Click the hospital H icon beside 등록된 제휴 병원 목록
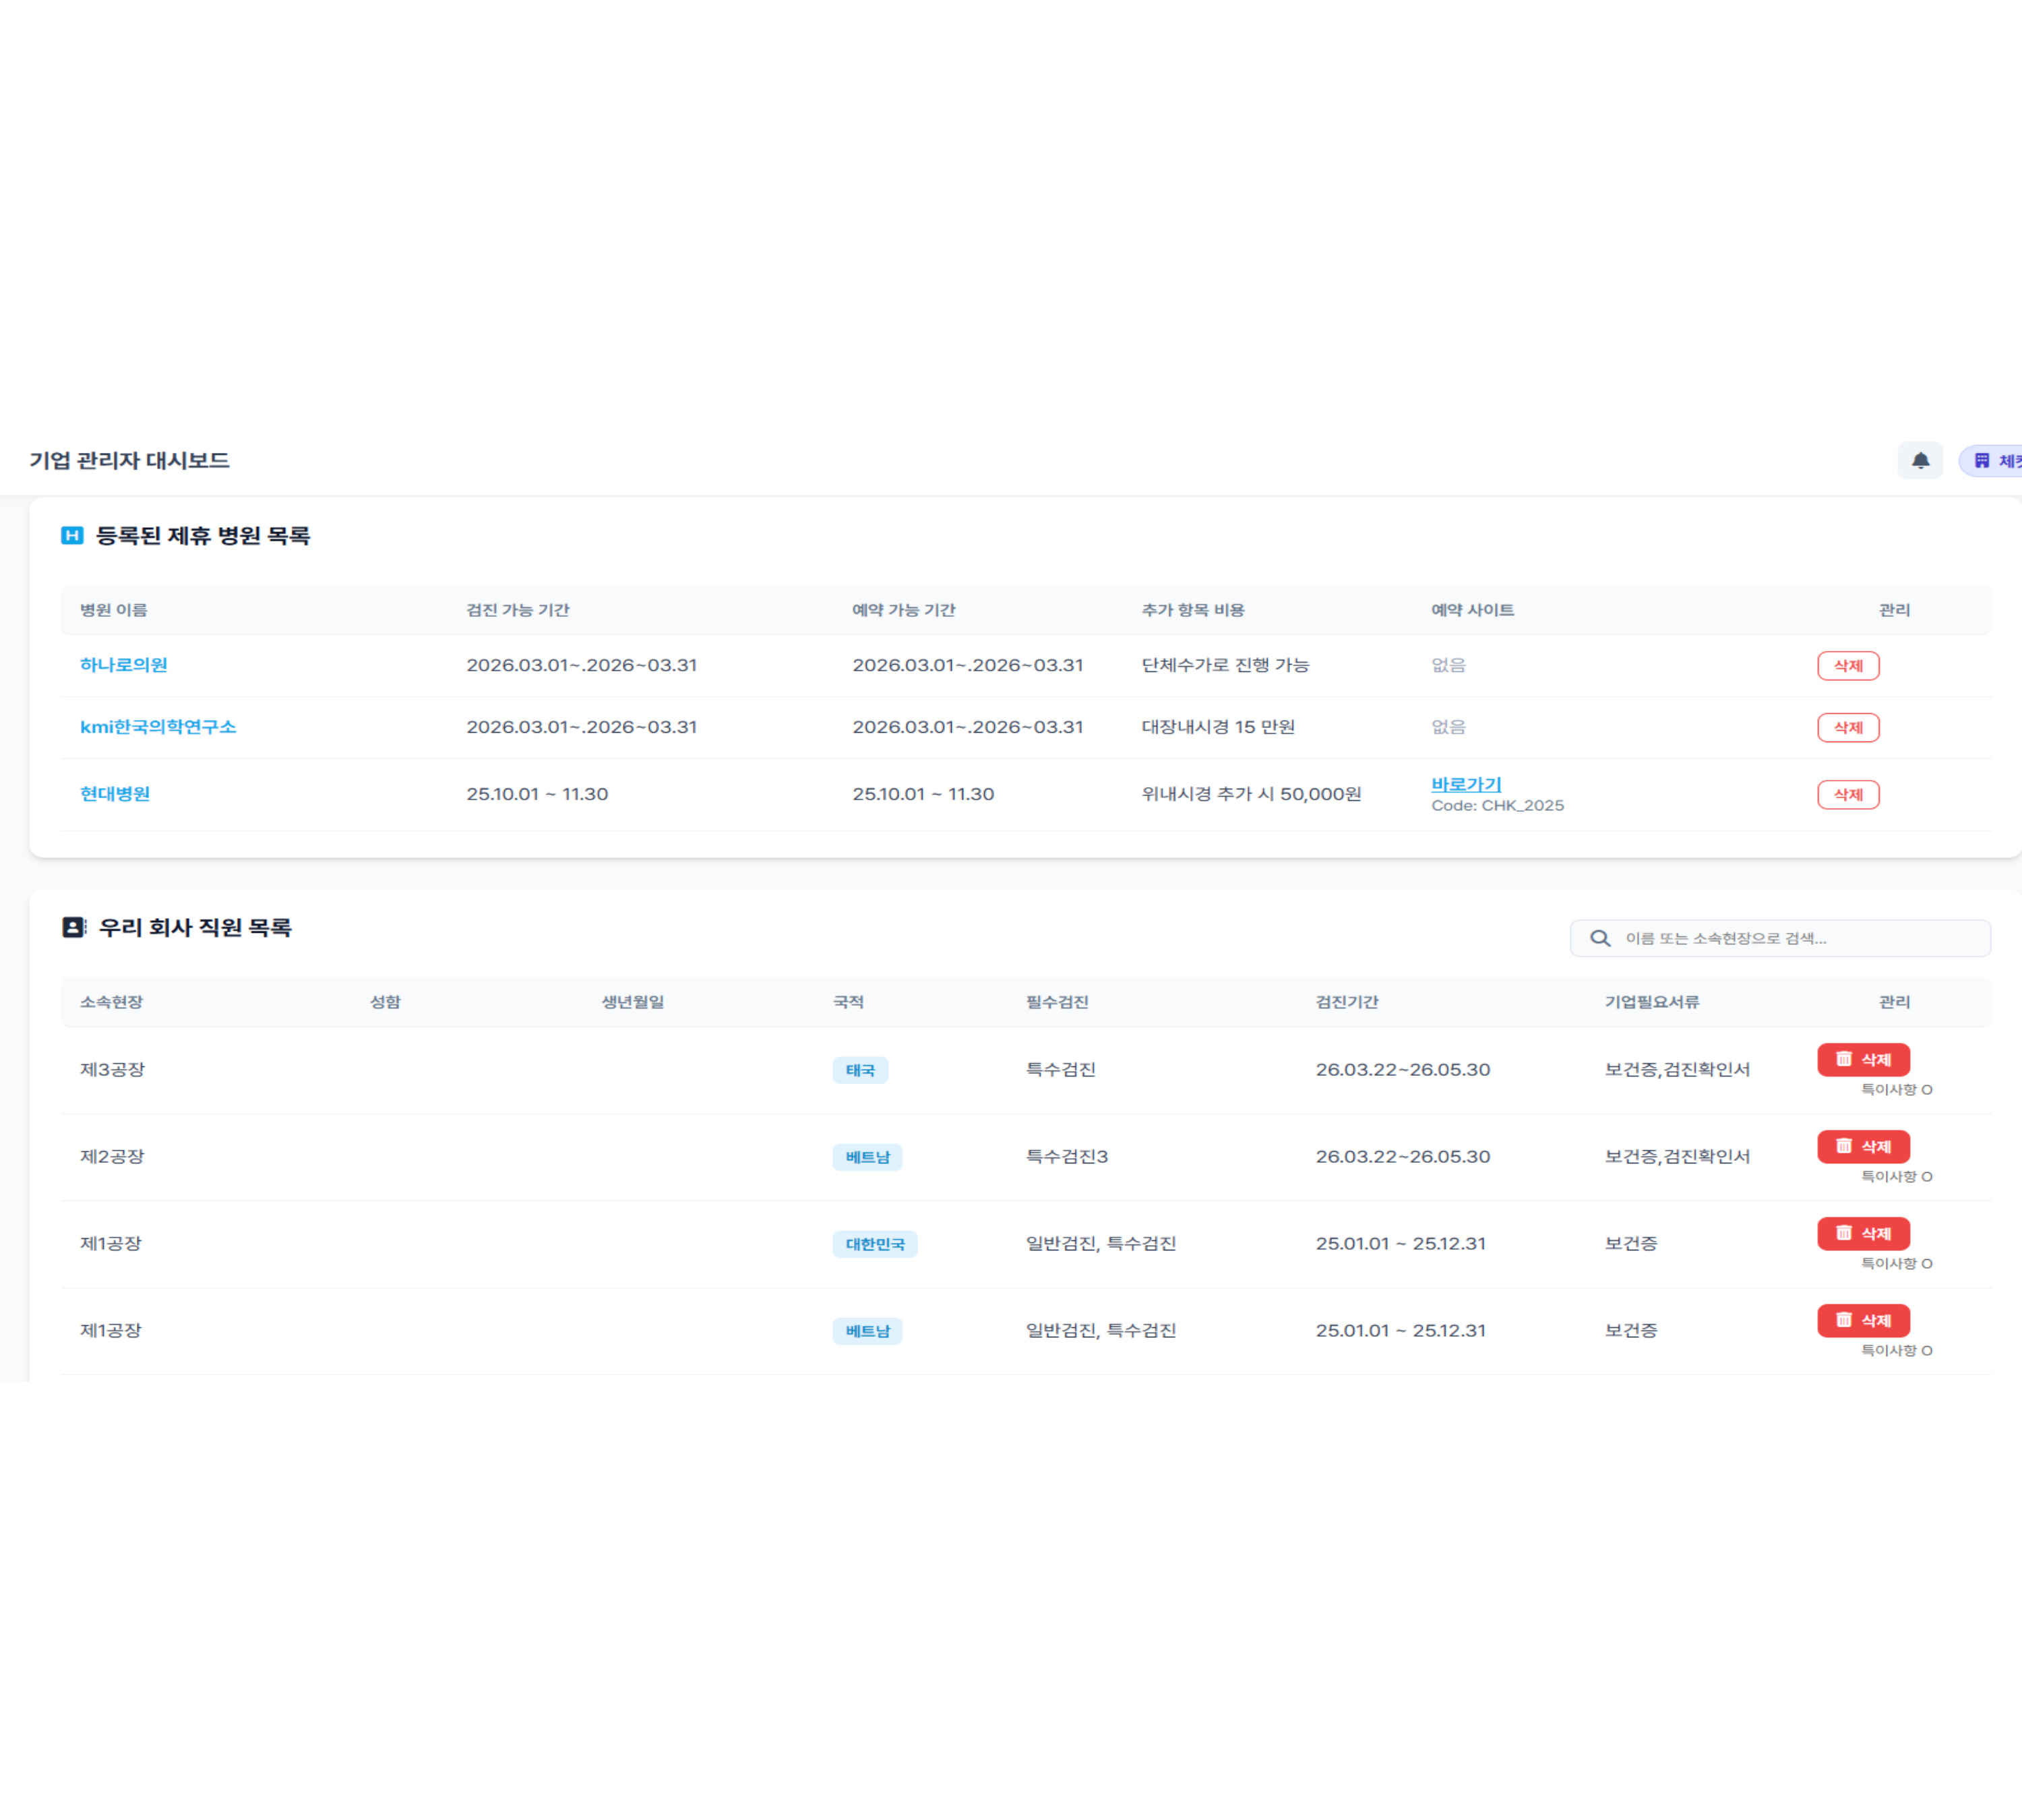The width and height of the screenshot is (2022, 1820). point(72,536)
